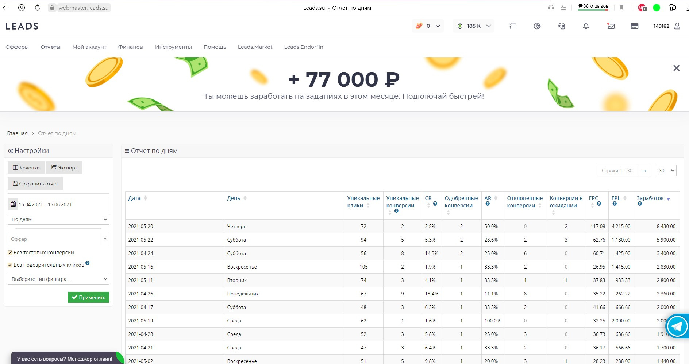Viewport: 689px width, 364px height.
Task: Click the date range field 15.04.2021 - 15.06.2021
Action: pos(58,204)
